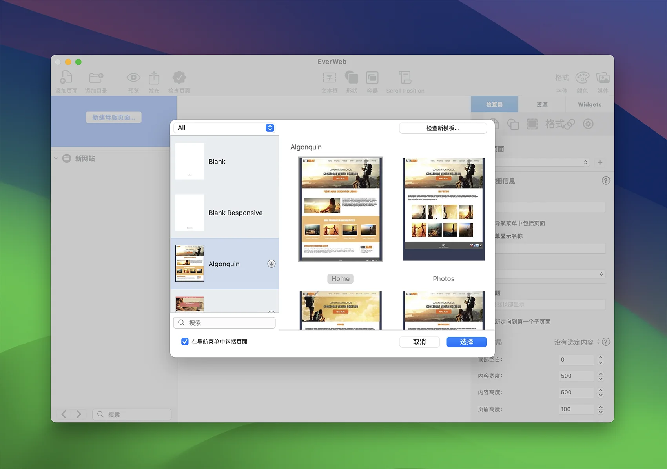
Task: Select the Algonquin Videos page thumbnail
Action: (341, 311)
